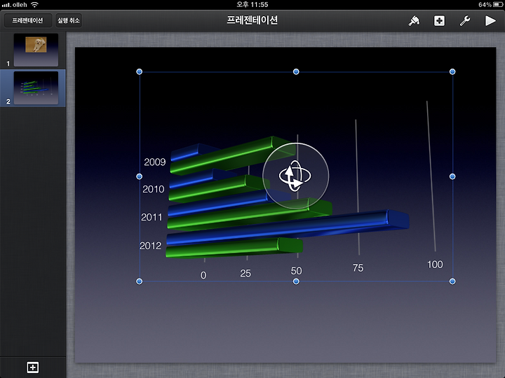505x378 pixels.
Task: Open the Tools wrench menu
Action: [465, 21]
